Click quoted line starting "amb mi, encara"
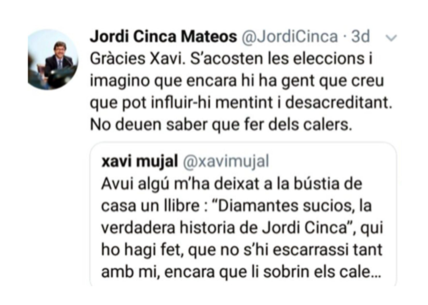 (x=241, y=272)
